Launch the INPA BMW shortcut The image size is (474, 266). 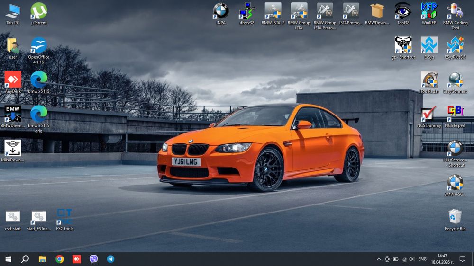pyautogui.click(x=221, y=14)
